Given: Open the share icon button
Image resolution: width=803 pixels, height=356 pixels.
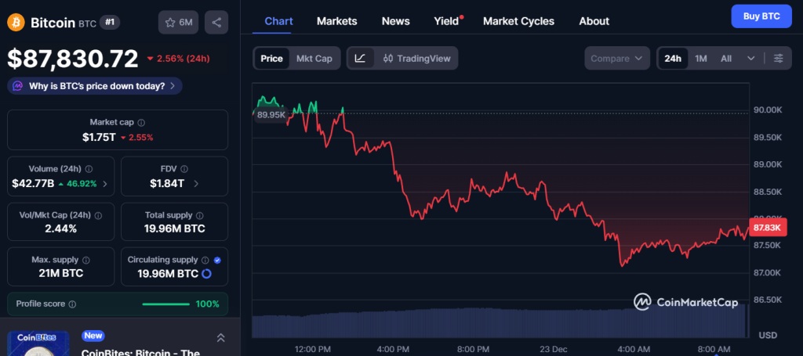Looking at the screenshot, I should (216, 23).
